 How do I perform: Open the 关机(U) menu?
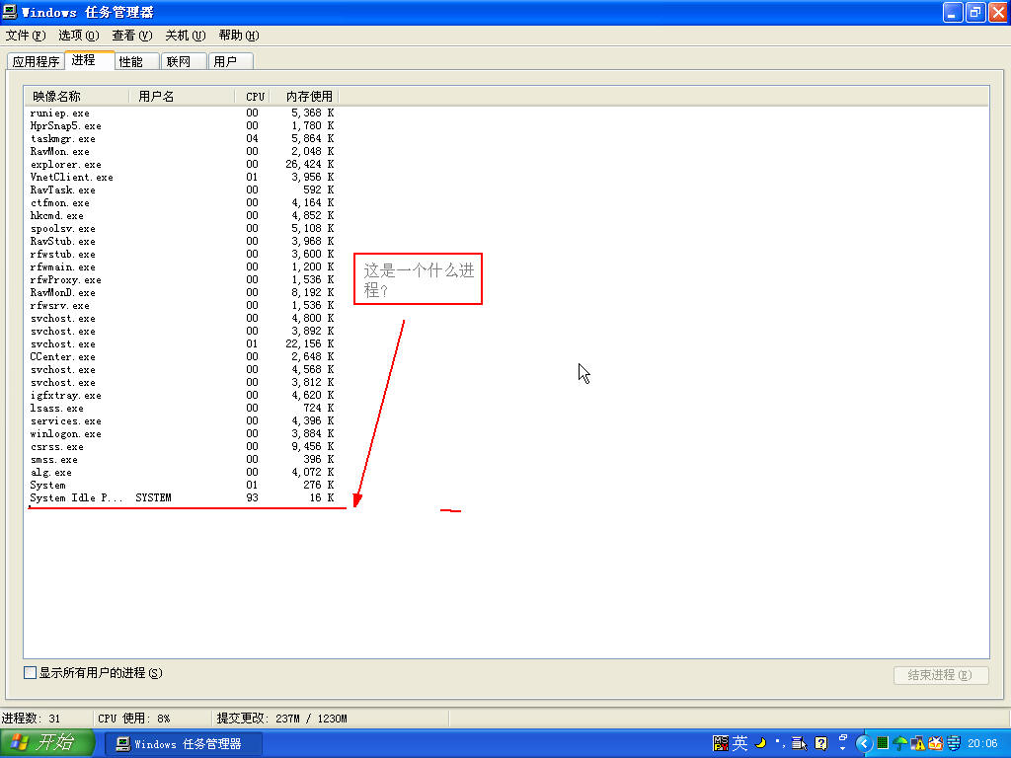point(186,35)
